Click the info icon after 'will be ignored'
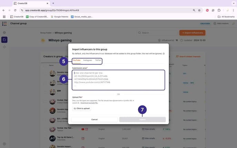The width and height of the screenshot is (237, 148). (164, 54)
